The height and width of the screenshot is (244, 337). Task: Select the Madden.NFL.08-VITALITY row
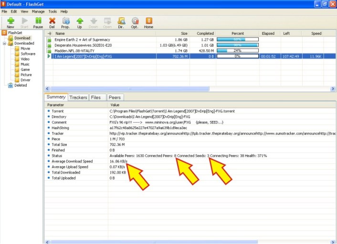190,51
